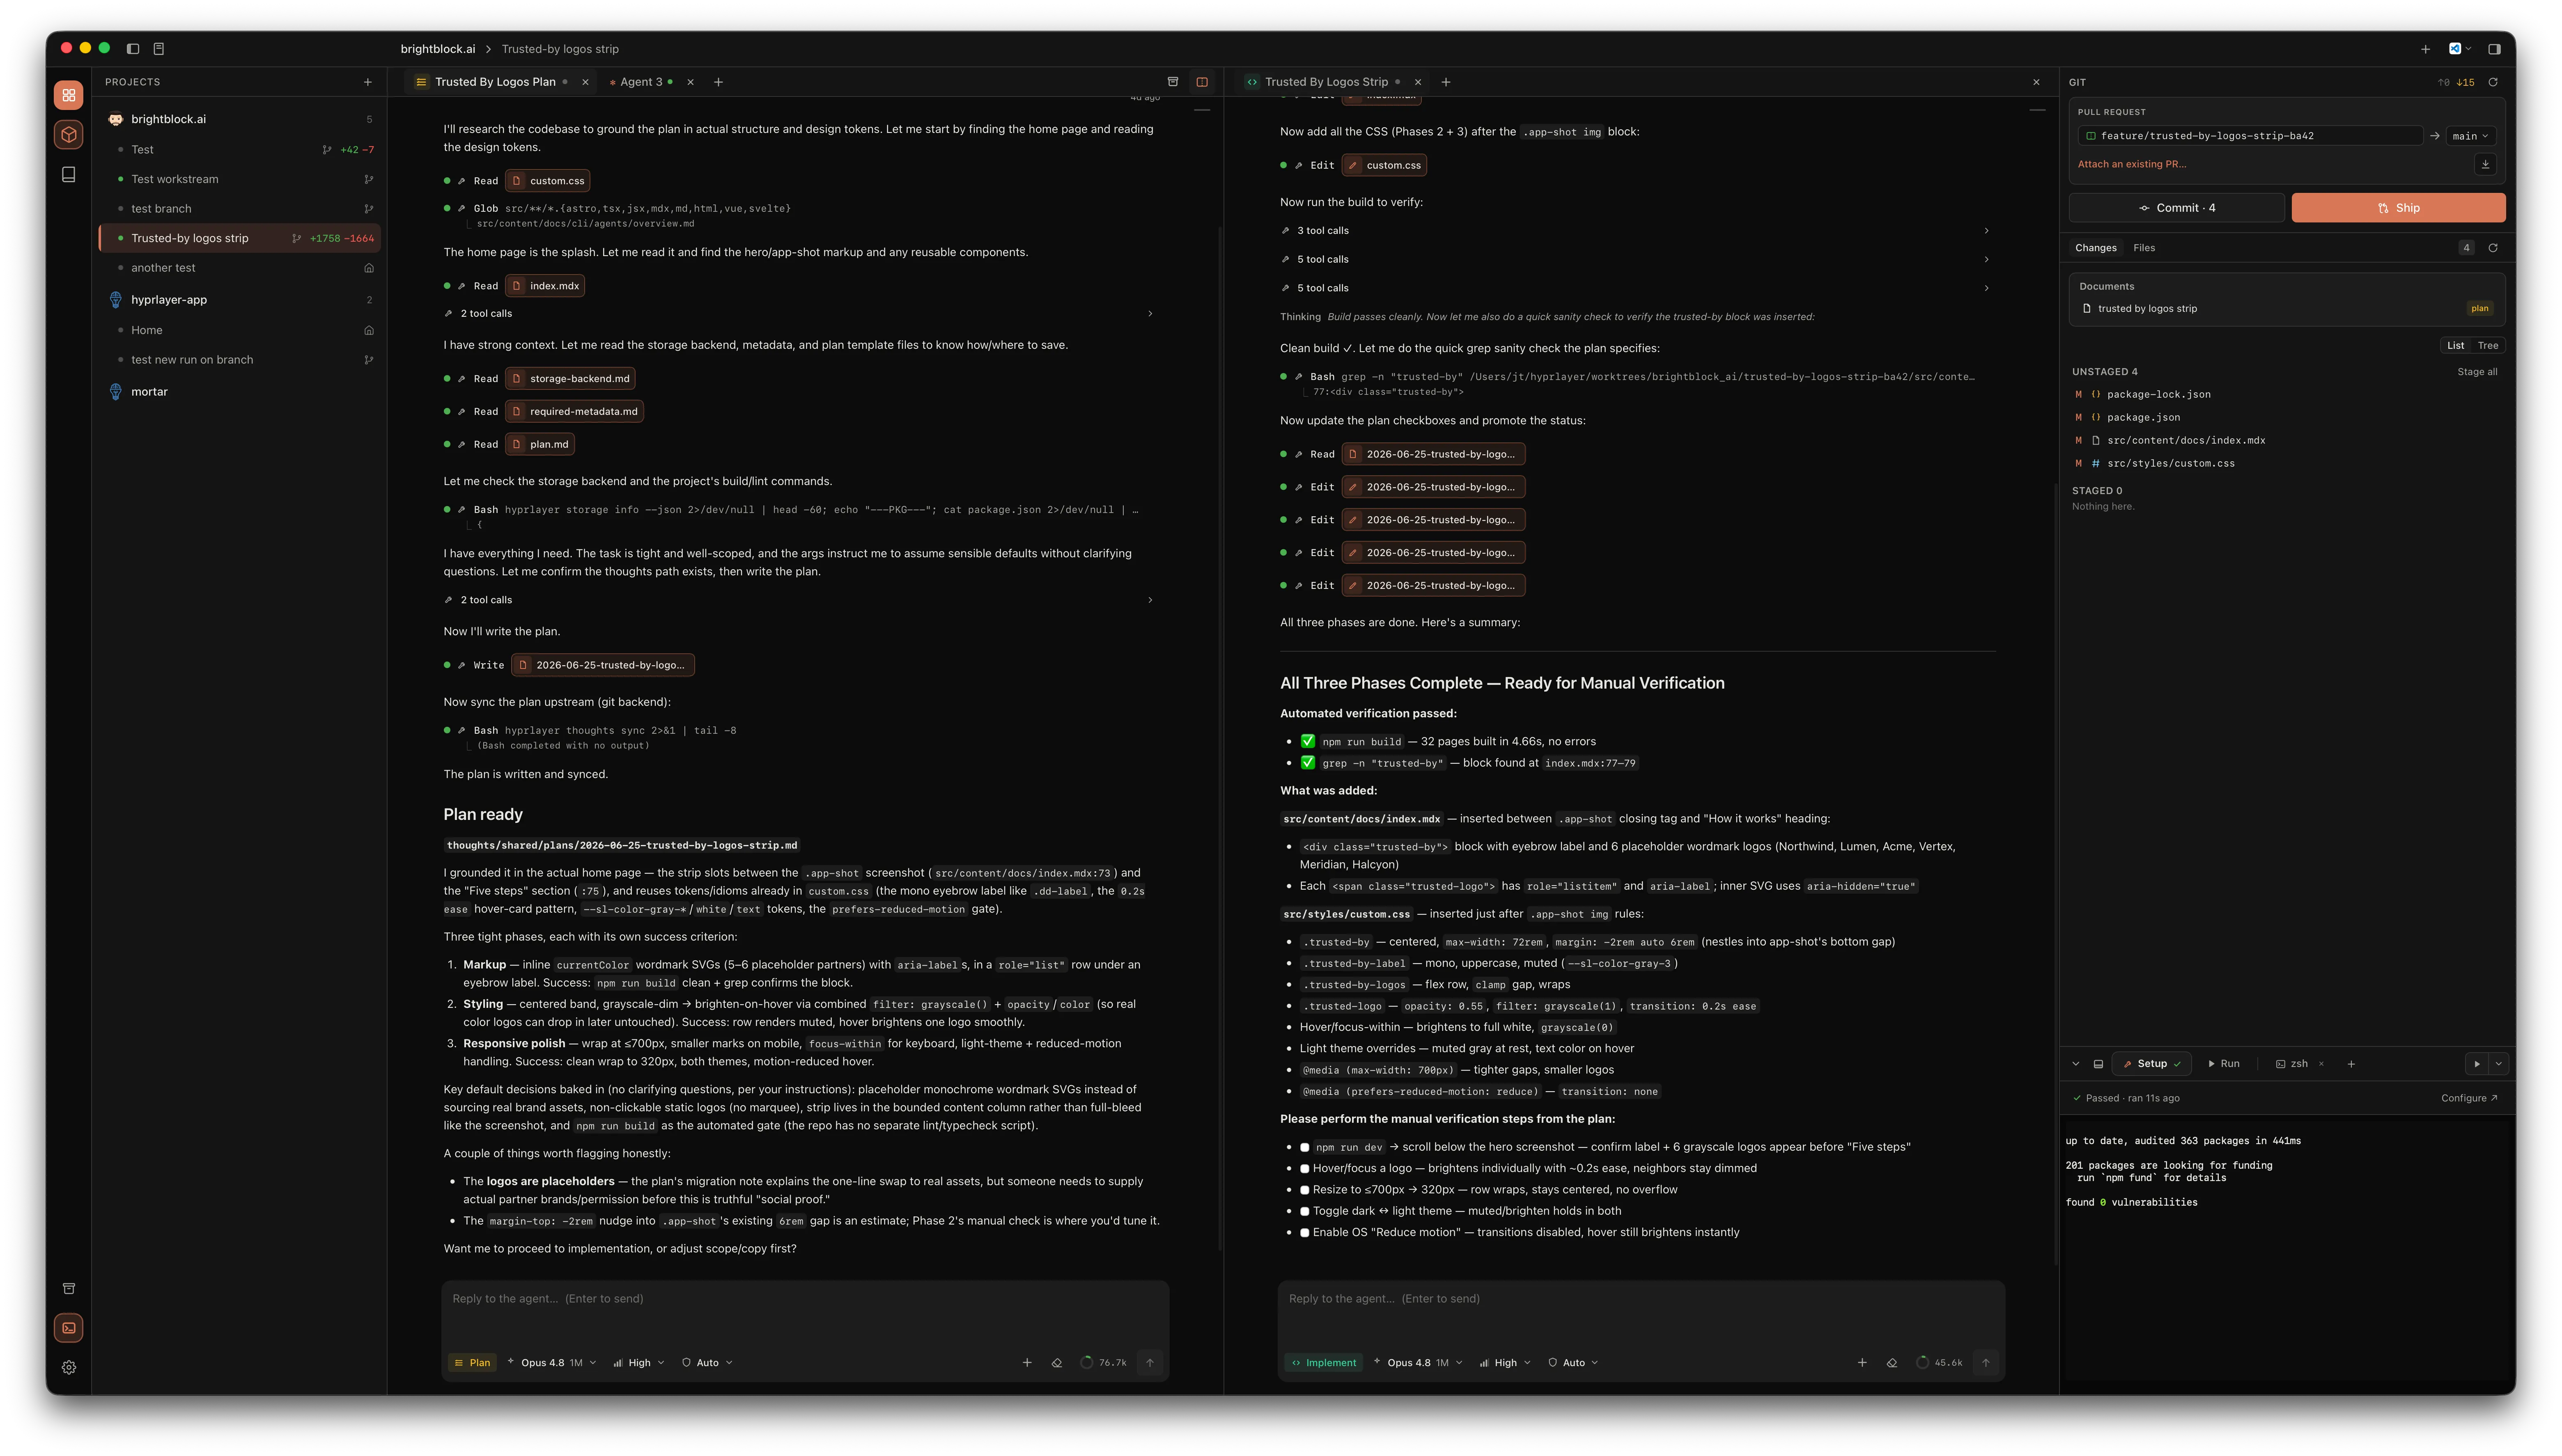Image resolution: width=2562 pixels, height=1456 pixels.
Task: Click the document icon in the title bar
Action: (159, 48)
